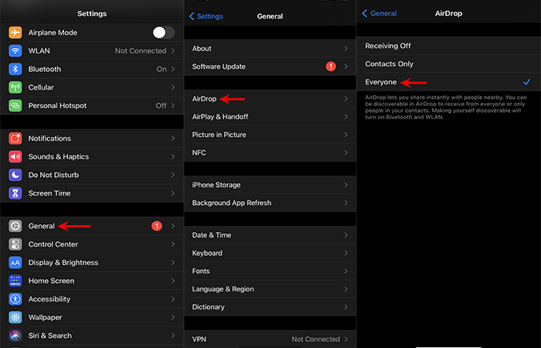Tap the Screen Time hourglass icon
The width and height of the screenshot is (541, 348).
(15, 193)
